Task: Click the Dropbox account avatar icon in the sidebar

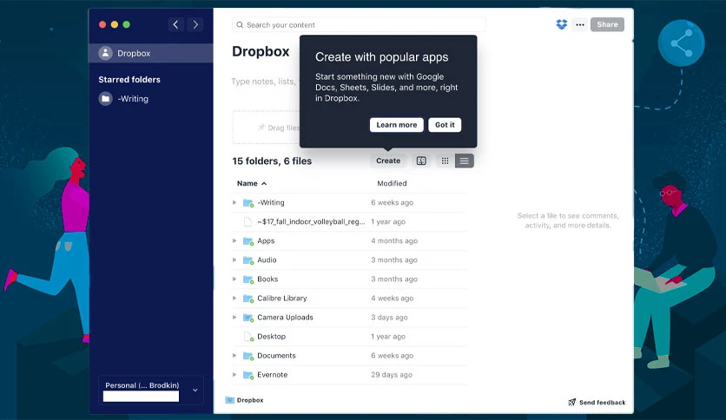Action: pos(106,53)
